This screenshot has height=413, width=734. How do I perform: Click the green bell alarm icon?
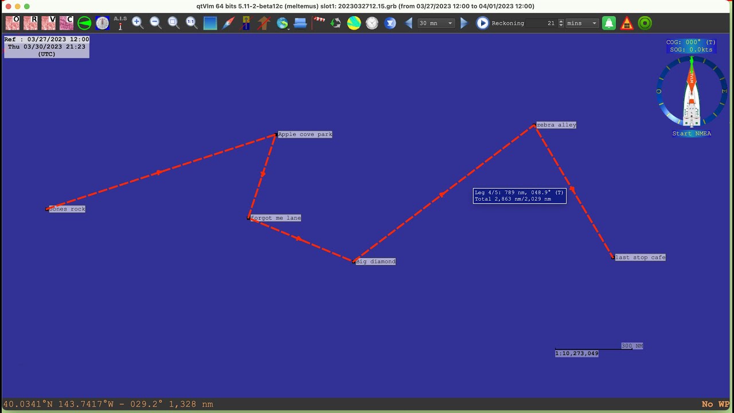609,23
